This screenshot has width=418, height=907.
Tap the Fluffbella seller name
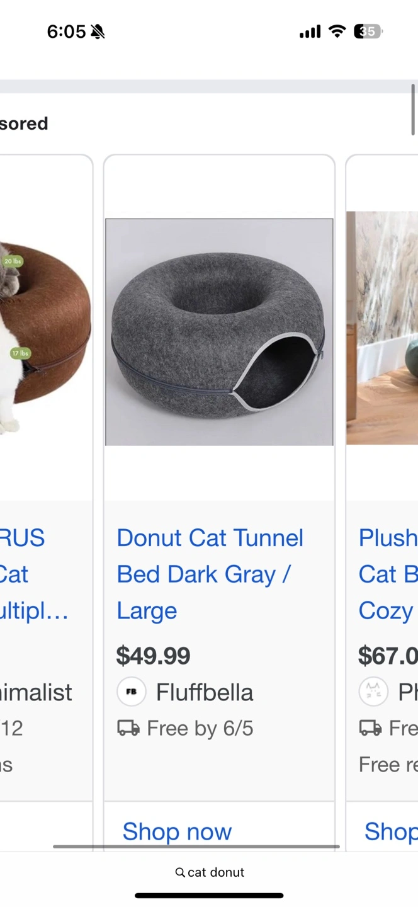(205, 692)
